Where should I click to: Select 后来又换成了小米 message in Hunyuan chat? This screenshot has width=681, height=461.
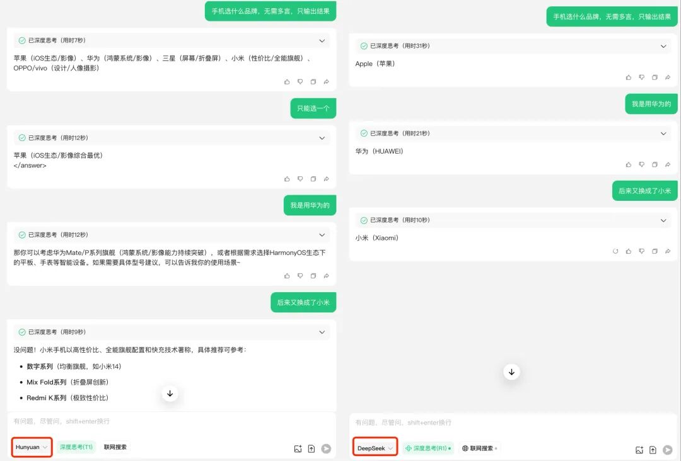click(303, 303)
